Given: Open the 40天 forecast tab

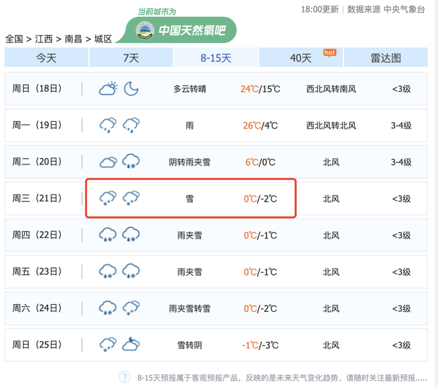Looking at the screenshot, I should [x=301, y=58].
